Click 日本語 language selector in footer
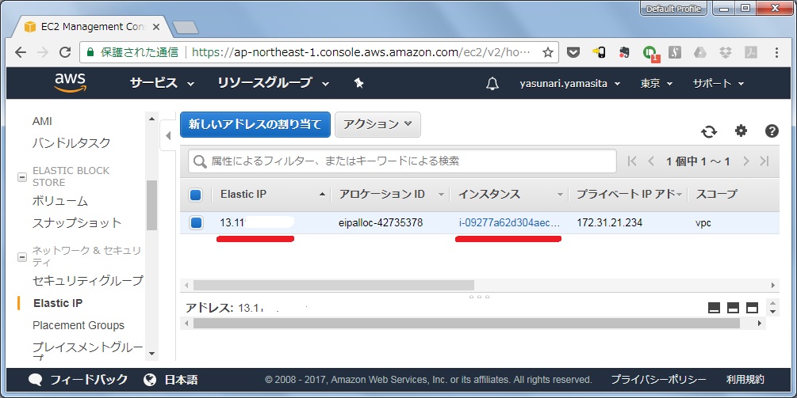Screen dimensions: 797x398 pos(182,380)
